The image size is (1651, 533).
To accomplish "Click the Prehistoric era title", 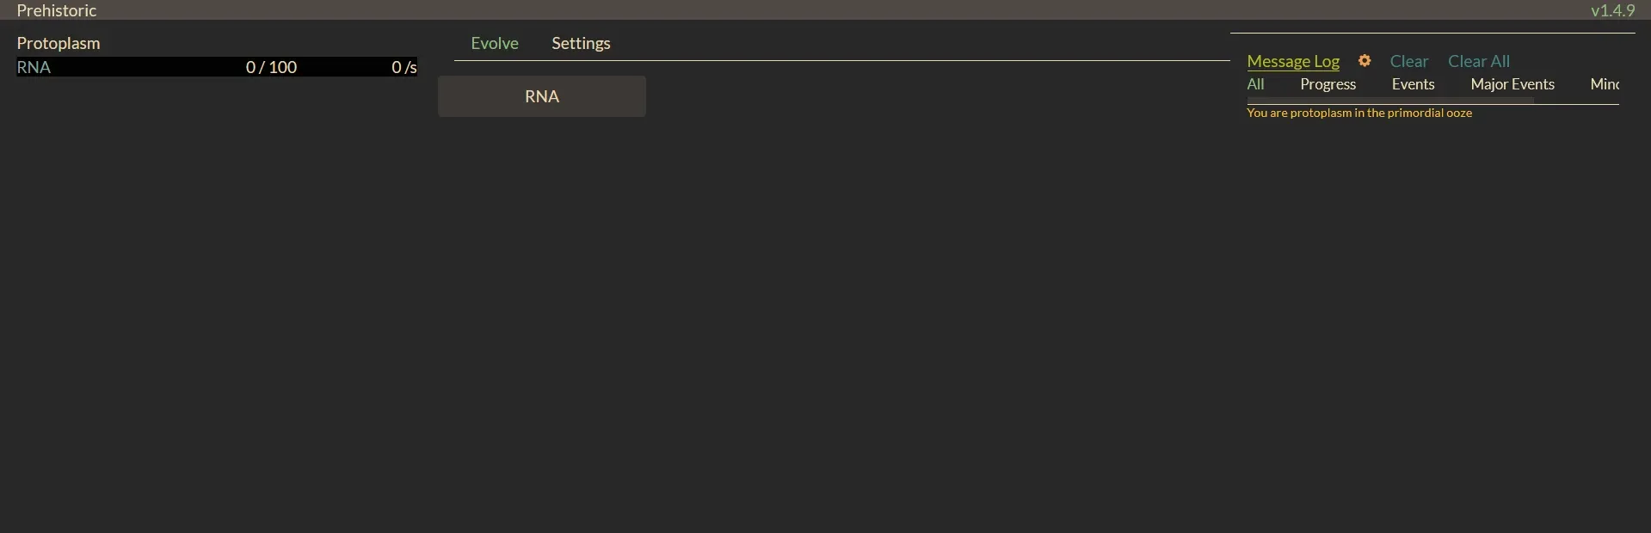I will (x=57, y=10).
